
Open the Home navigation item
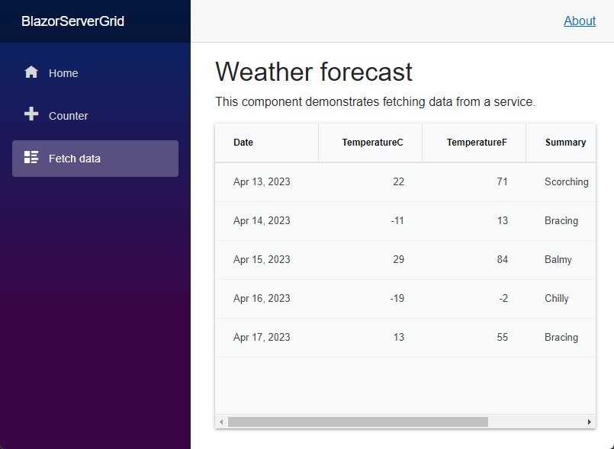95,73
